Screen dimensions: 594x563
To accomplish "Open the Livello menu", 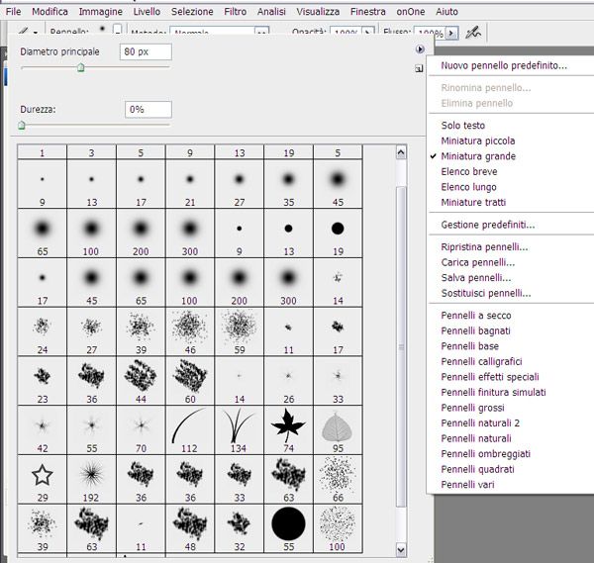I will coord(147,12).
